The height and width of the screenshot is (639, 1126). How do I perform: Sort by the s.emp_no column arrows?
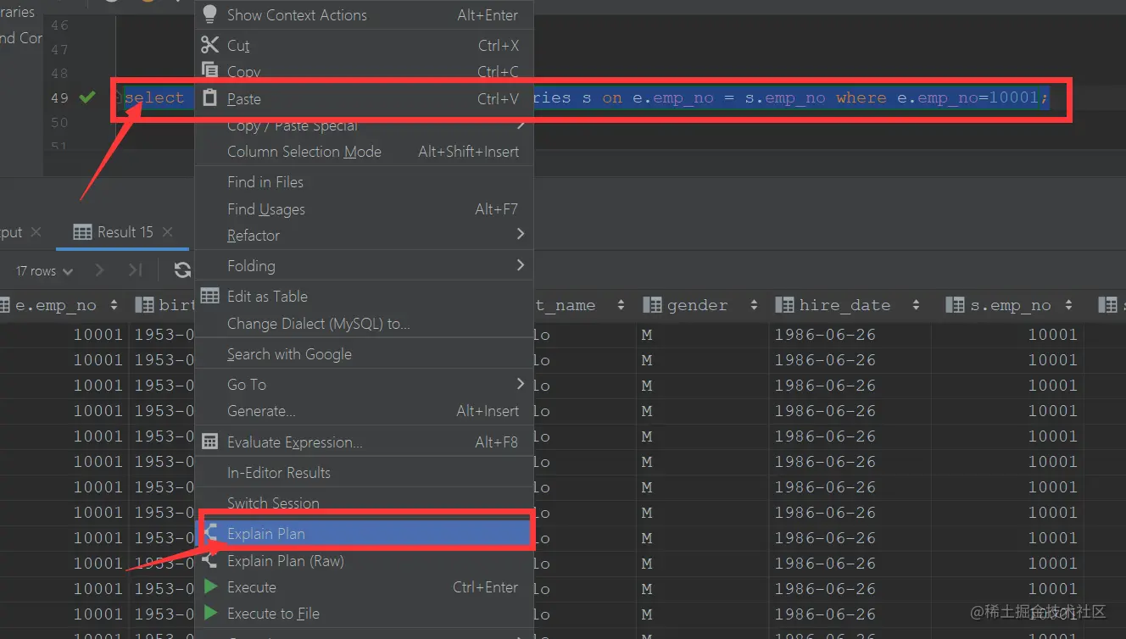(1068, 305)
